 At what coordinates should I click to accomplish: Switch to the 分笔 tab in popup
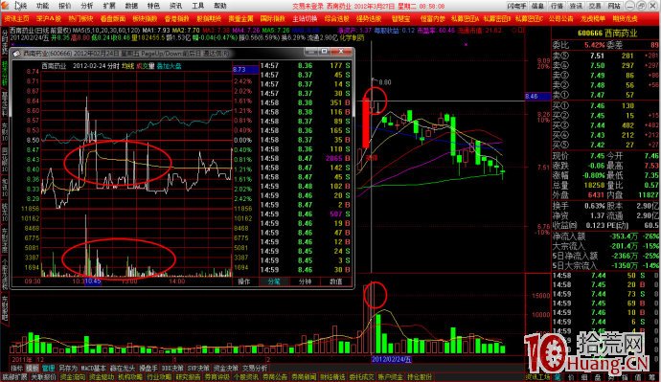click(274, 281)
